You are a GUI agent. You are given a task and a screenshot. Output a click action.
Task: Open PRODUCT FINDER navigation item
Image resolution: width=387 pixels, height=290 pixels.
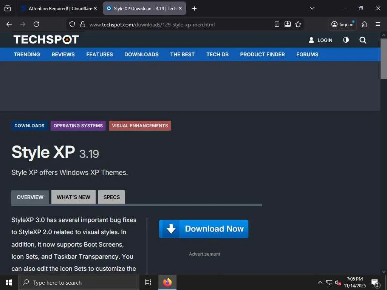(262, 54)
